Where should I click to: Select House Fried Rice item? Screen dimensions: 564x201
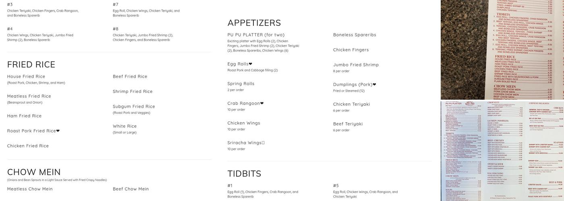(26, 76)
